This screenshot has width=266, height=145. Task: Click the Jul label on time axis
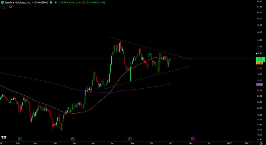point(112,143)
